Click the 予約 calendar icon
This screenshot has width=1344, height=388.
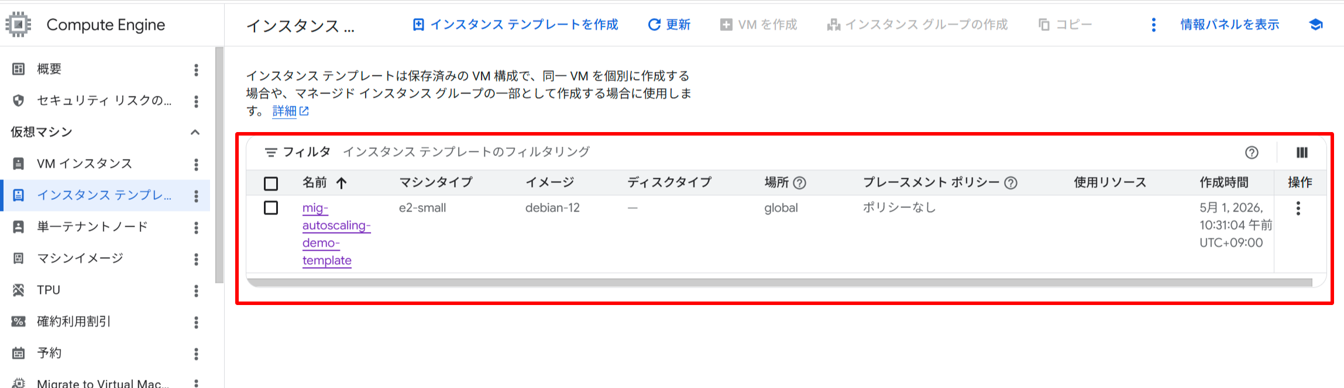click(19, 353)
